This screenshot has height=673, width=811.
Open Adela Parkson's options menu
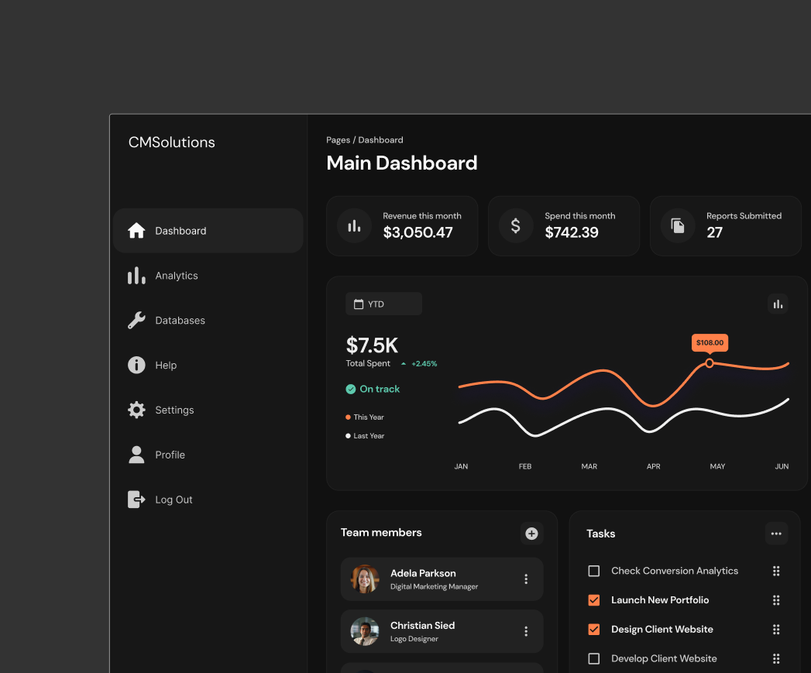[526, 579]
